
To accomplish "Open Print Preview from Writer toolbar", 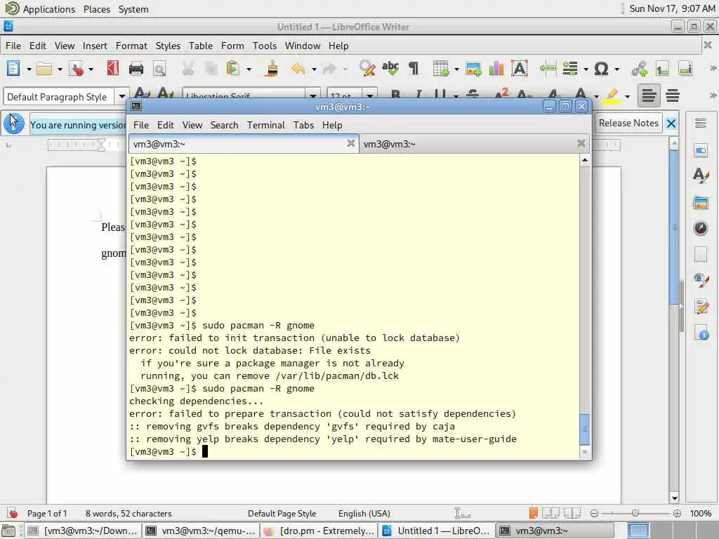I will click(159, 69).
